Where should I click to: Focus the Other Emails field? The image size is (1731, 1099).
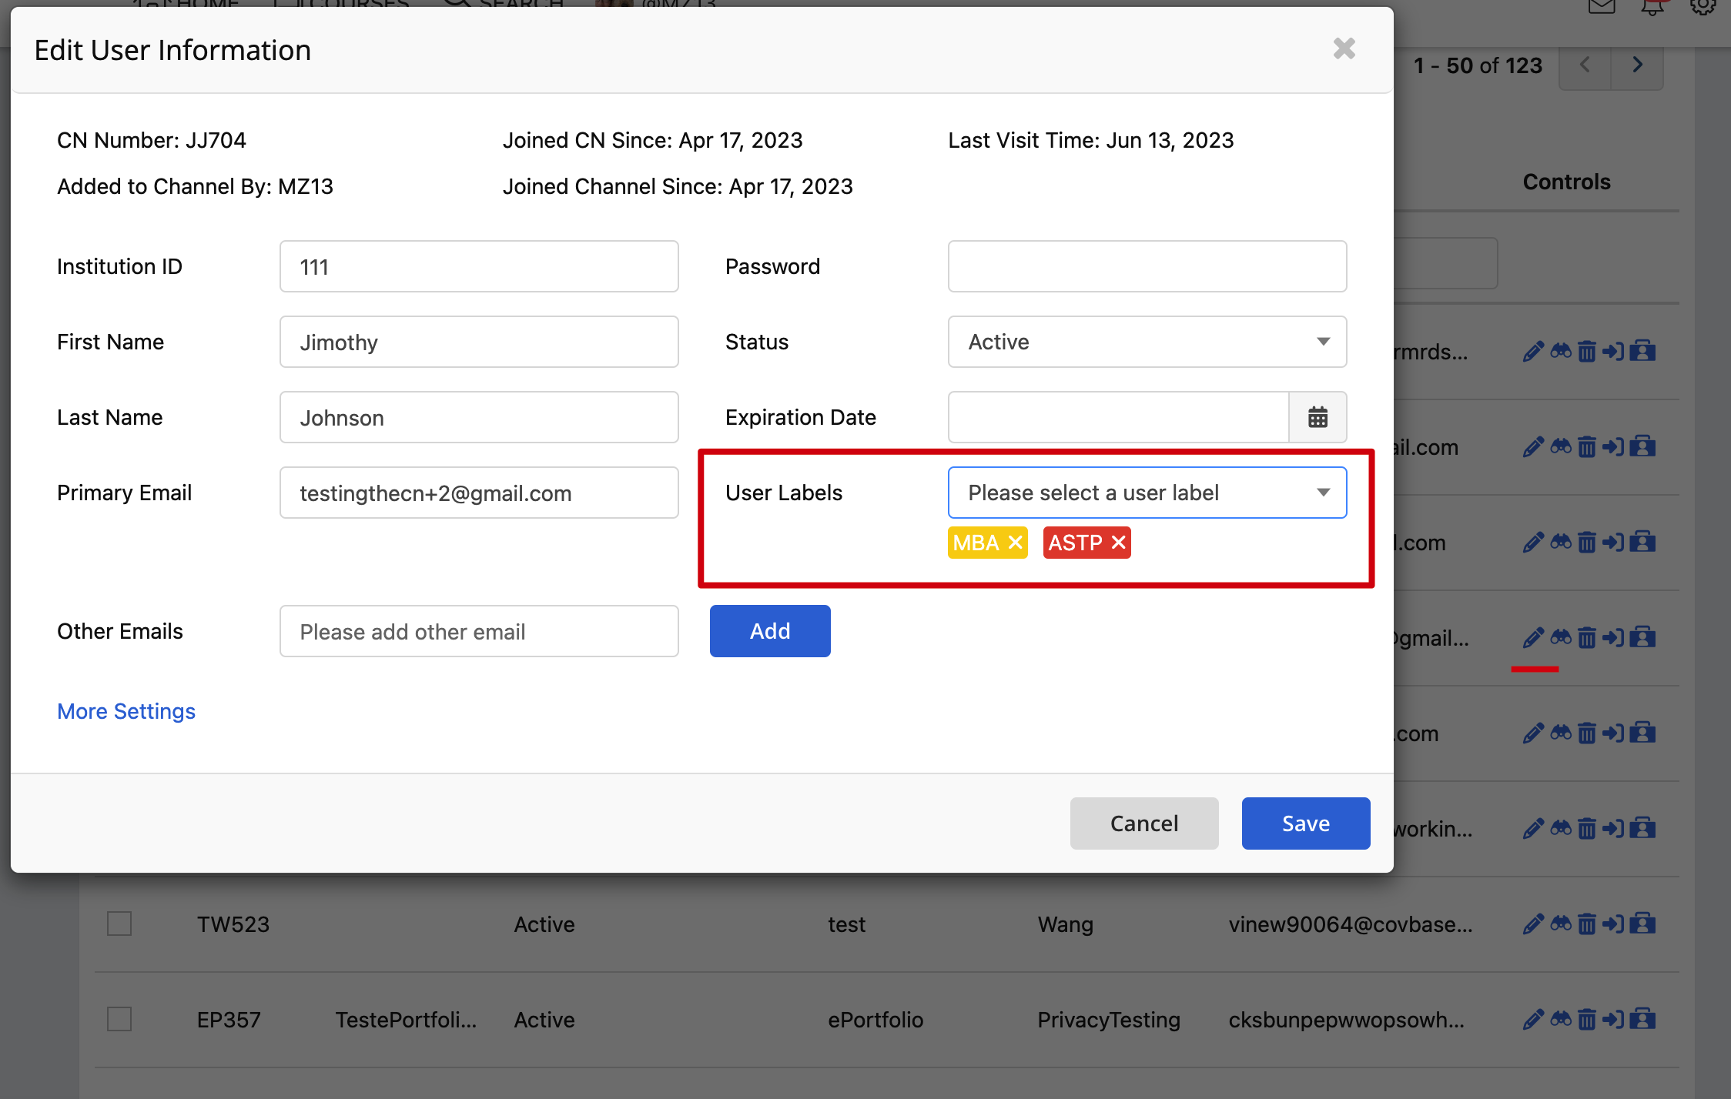point(479,631)
